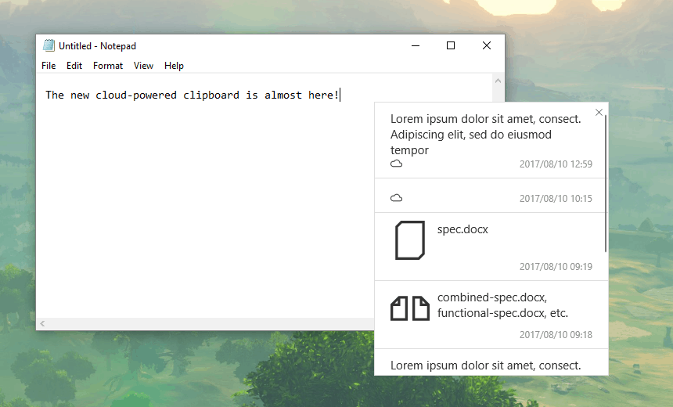
Task: Click the cloud icon on the 10:15 clipboard entry
Action: click(x=397, y=198)
